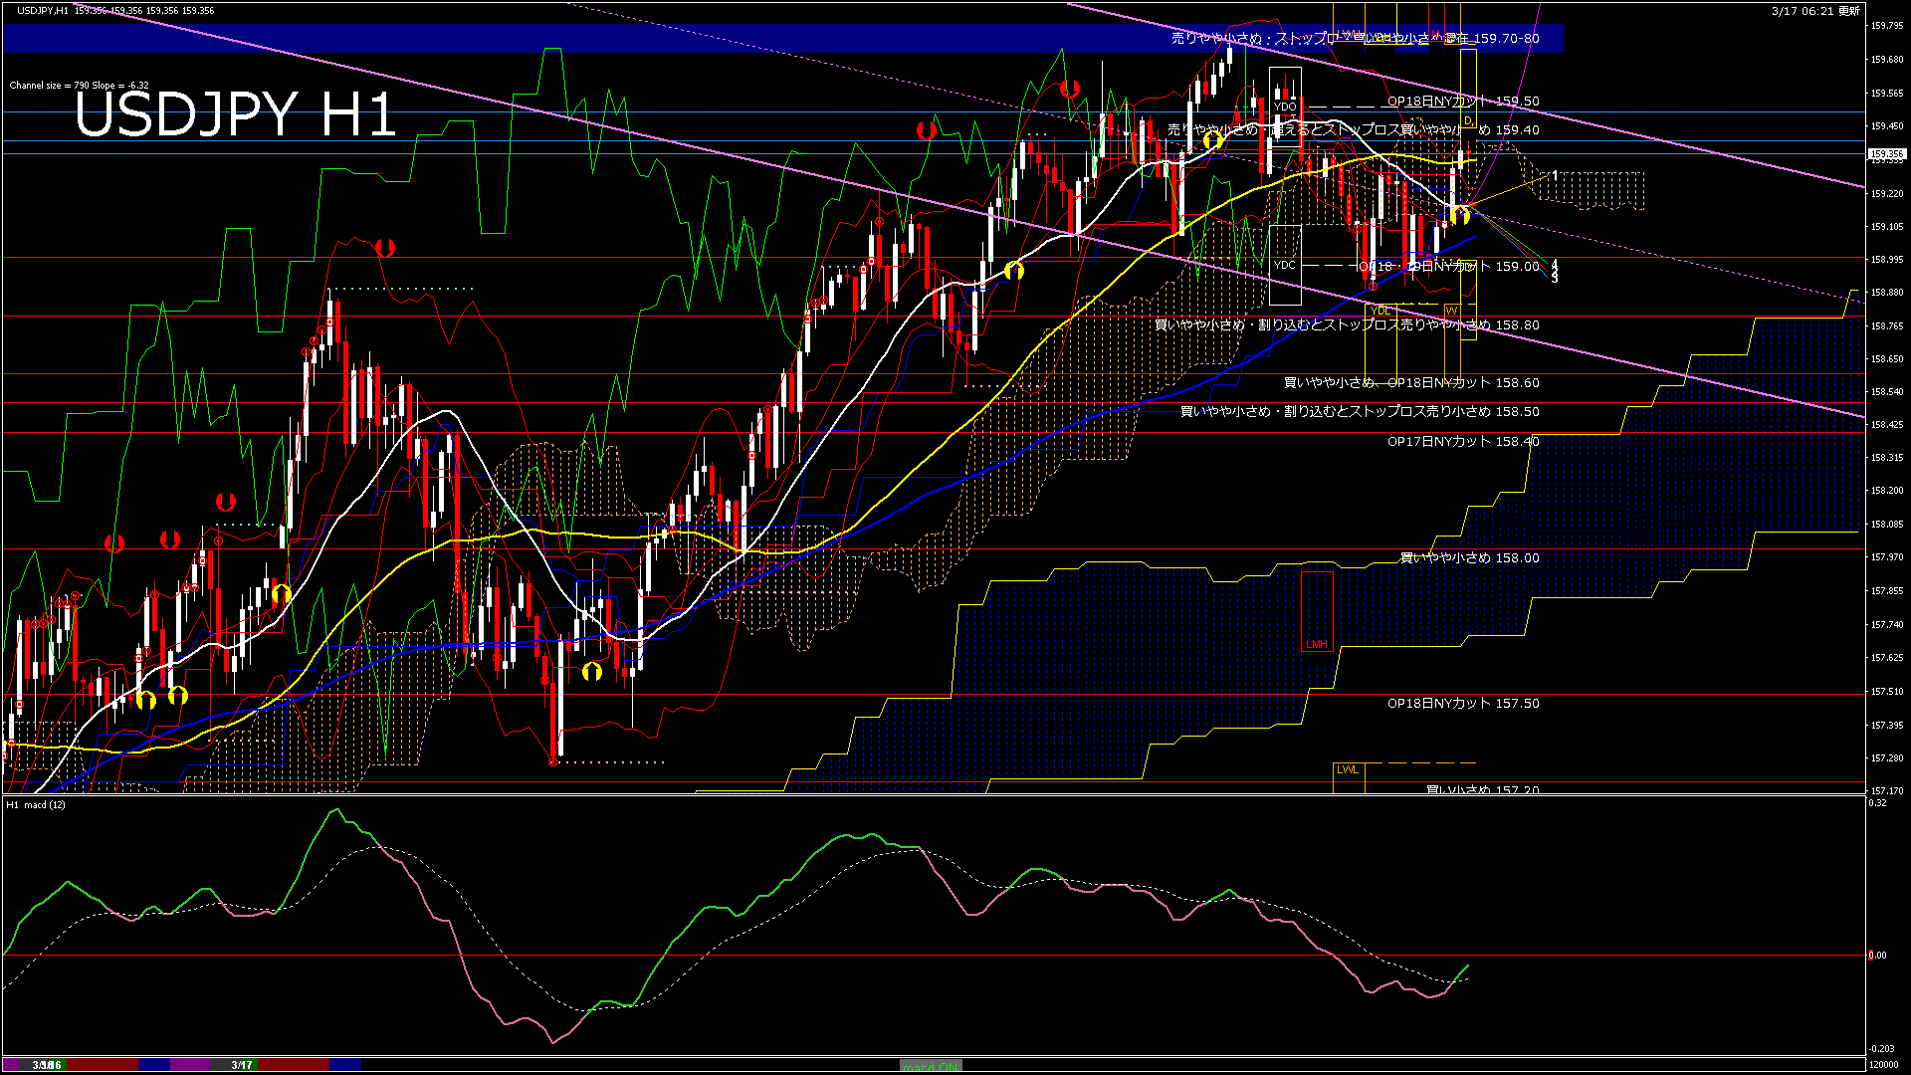The height and width of the screenshot is (1075, 1911).
Task: Click the OP17日NYカット 158.40 label
Action: 1463,442
